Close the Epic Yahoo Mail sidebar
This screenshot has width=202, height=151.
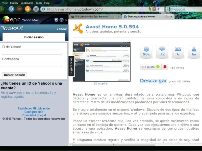66,20
